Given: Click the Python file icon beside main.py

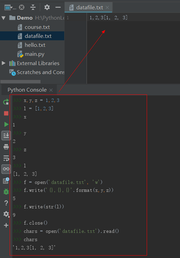Looking at the screenshot, I should pyautogui.click(x=20, y=54).
